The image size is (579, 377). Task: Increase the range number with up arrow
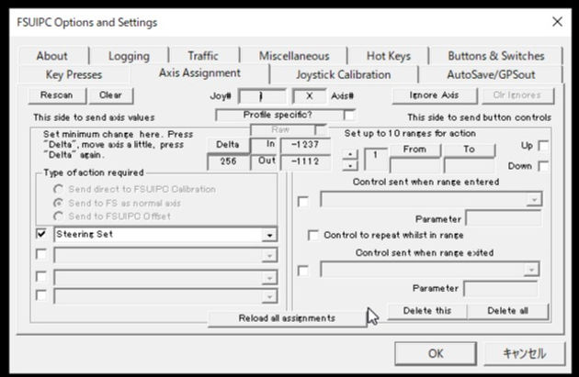click(x=350, y=154)
